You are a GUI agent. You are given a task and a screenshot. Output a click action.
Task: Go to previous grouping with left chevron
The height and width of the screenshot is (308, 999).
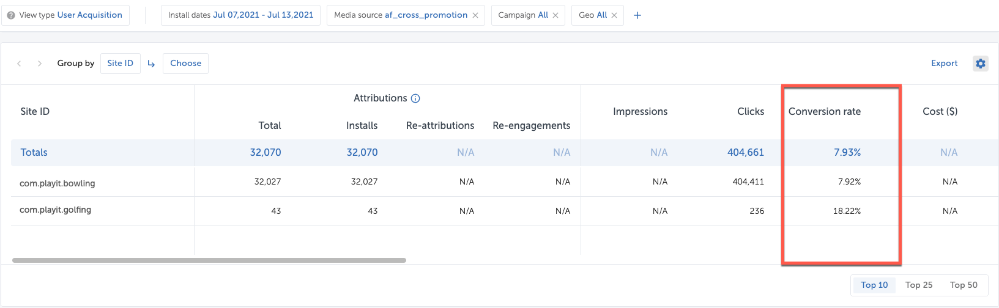19,64
